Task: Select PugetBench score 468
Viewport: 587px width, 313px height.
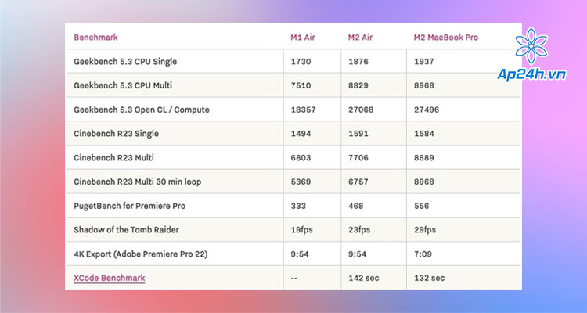Action: (356, 206)
